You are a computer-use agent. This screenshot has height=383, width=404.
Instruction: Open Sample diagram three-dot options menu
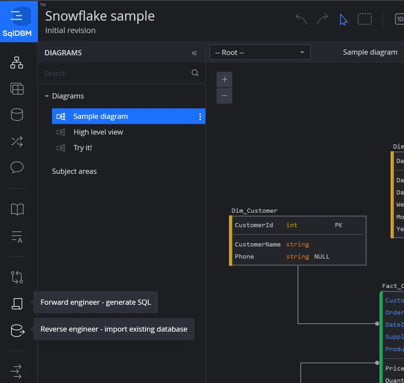[200, 117]
